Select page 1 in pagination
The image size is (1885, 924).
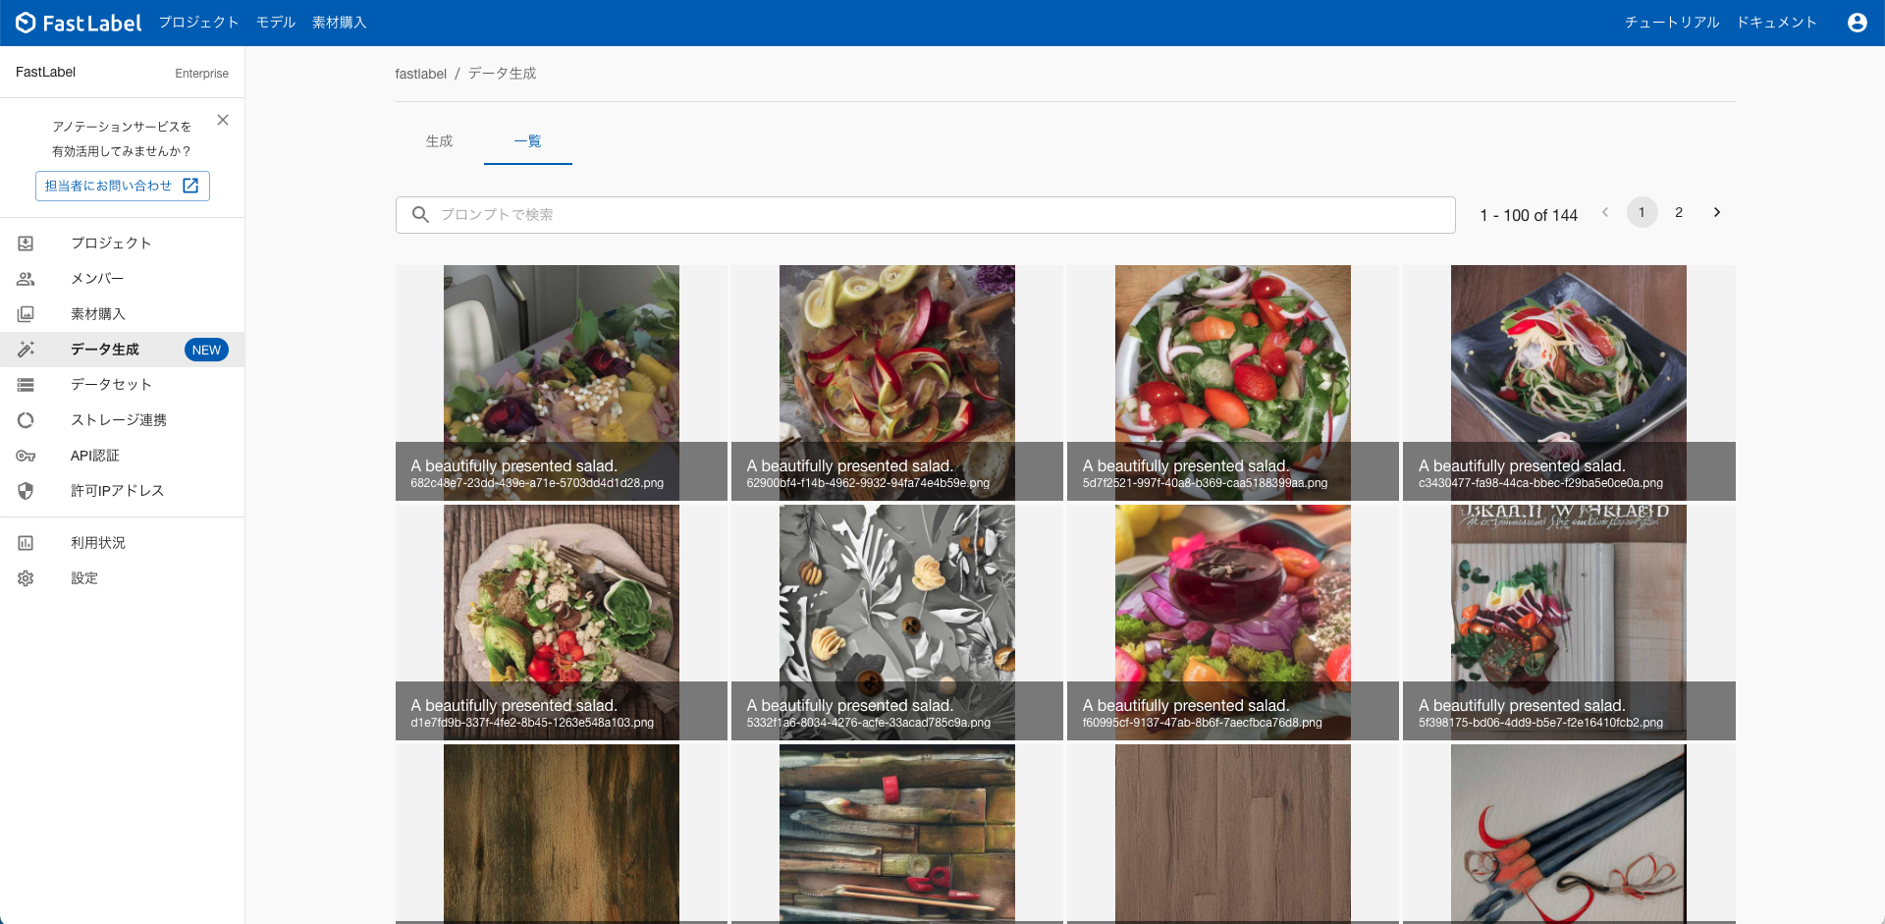click(x=1642, y=212)
